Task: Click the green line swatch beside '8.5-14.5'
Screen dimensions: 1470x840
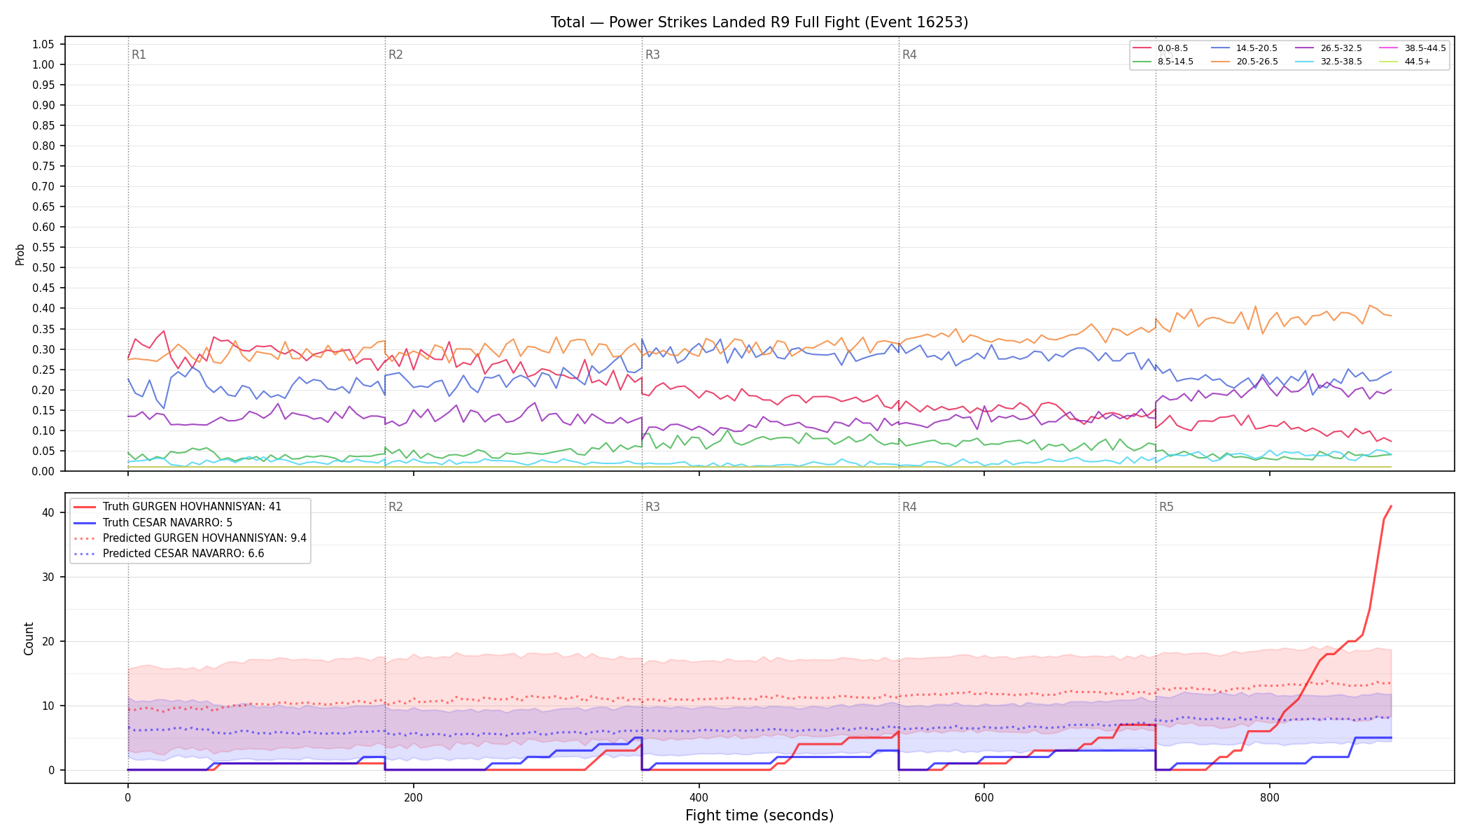Action: point(1142,62)
